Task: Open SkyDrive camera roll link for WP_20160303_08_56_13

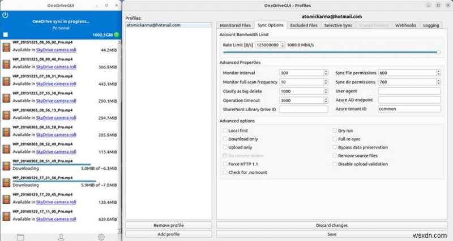Action: (x=56, y=118)
